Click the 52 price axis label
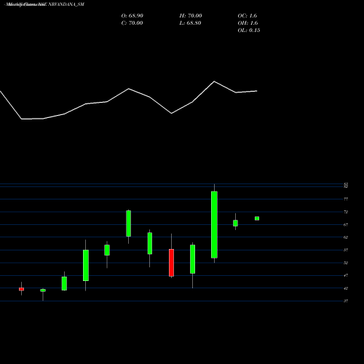The image size is (364, 364). tap(346, 263)
